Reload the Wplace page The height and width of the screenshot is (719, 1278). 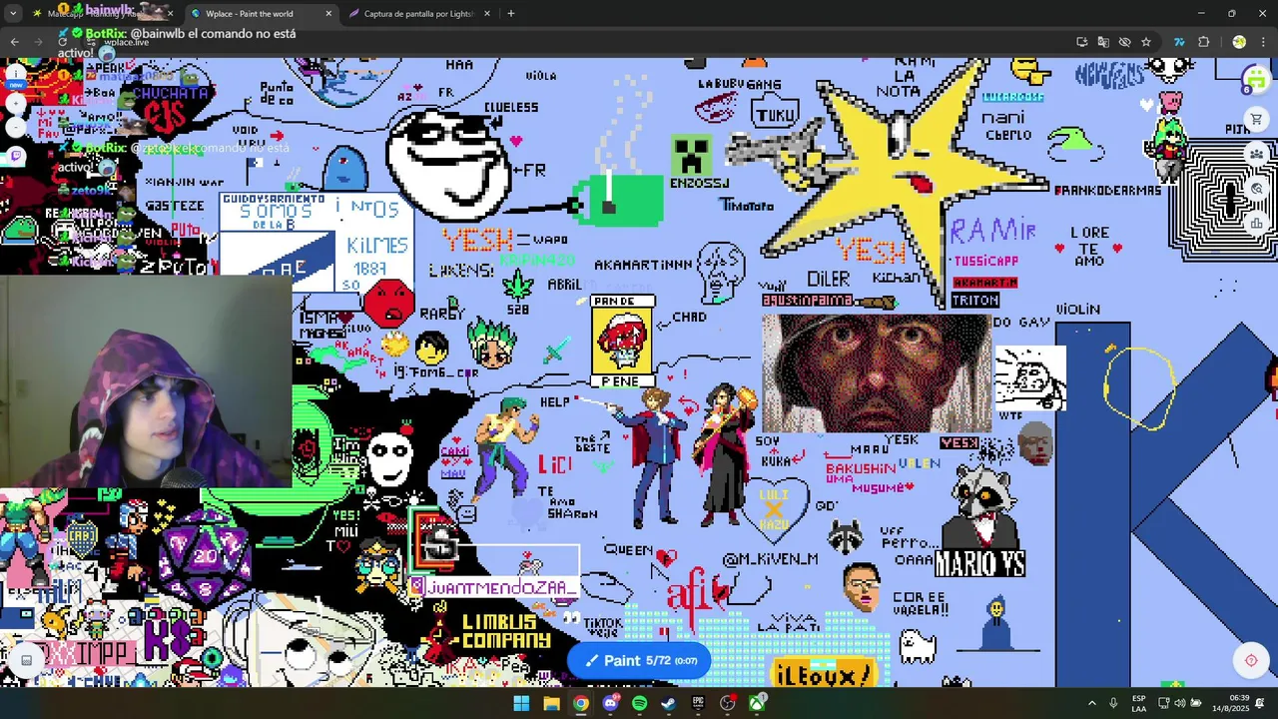63,42
